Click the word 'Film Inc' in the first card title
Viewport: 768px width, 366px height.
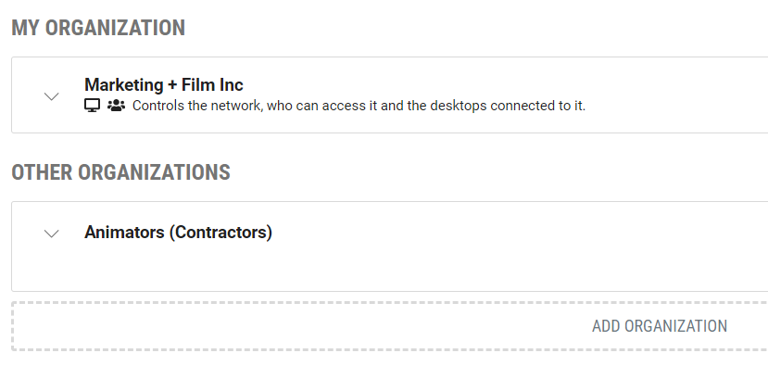click(x=212, y=84)
